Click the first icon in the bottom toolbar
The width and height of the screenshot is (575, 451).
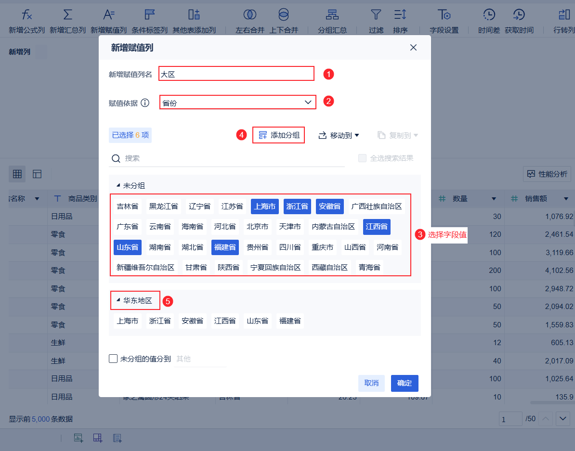pos(78,438)
